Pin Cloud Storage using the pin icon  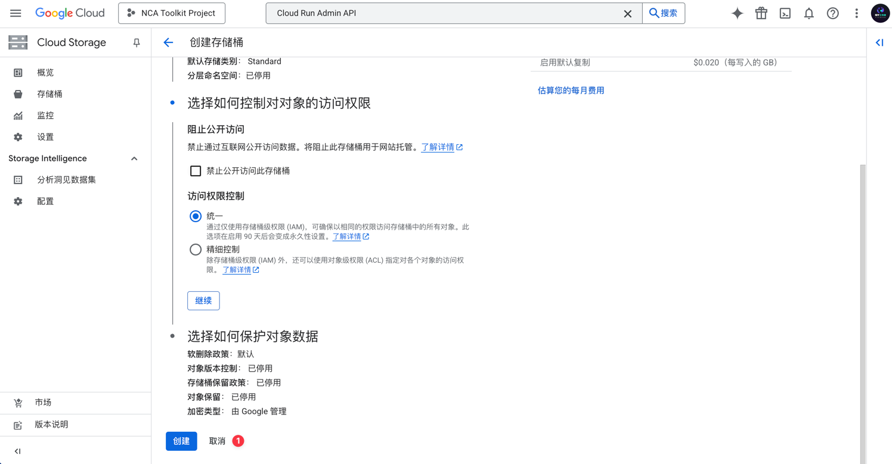[136, 42]
